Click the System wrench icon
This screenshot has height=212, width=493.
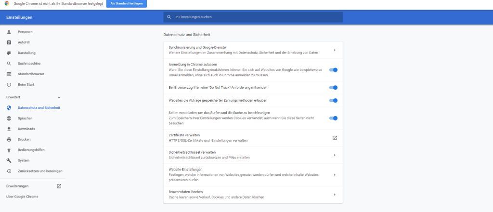pos(9,160)
